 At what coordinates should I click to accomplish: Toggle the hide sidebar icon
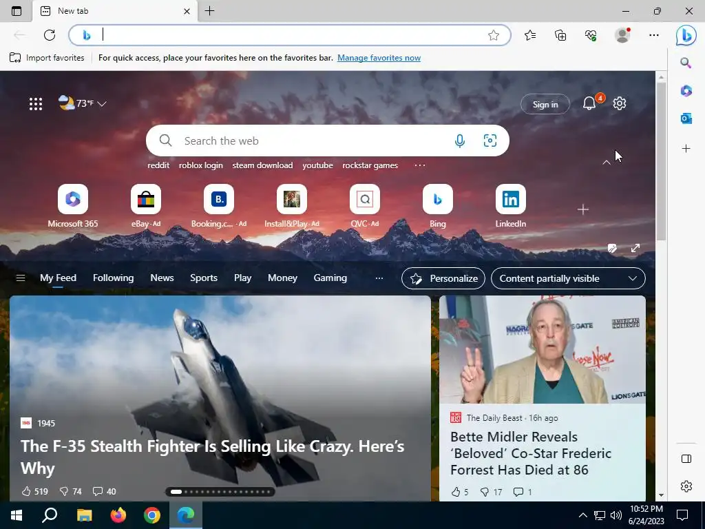pos(686,458)
